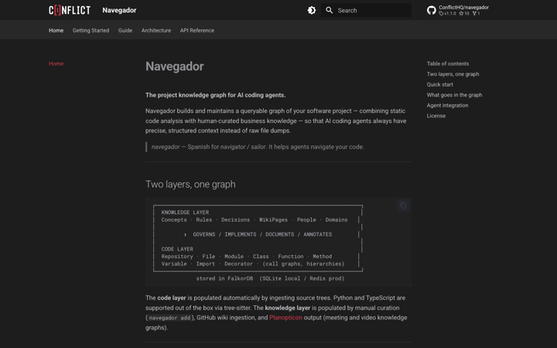Click Home in the left sidebar

pos(56,63)
